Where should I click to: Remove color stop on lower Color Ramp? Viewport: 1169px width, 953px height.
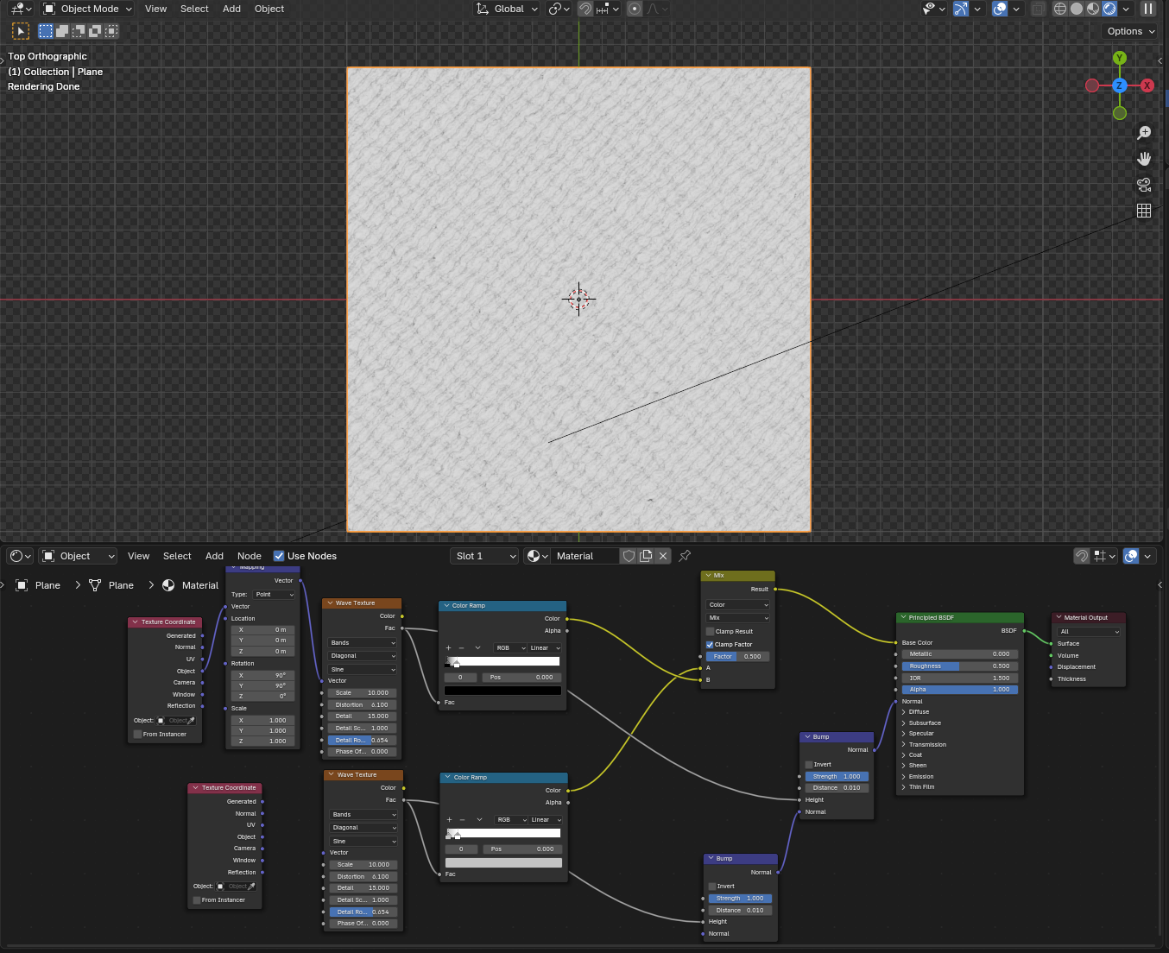click(463, 819)
